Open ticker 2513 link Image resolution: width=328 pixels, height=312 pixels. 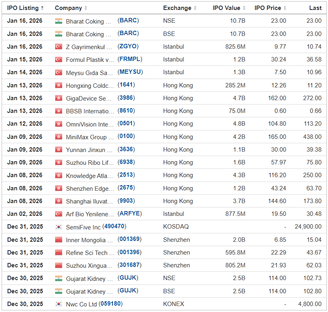click(x=126, y=175)
